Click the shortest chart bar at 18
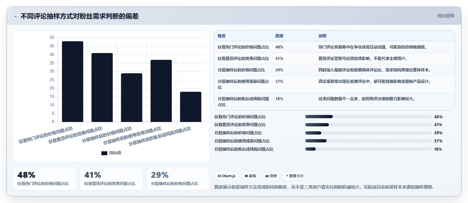Screen dimensions: 468x203 point(191,107)
